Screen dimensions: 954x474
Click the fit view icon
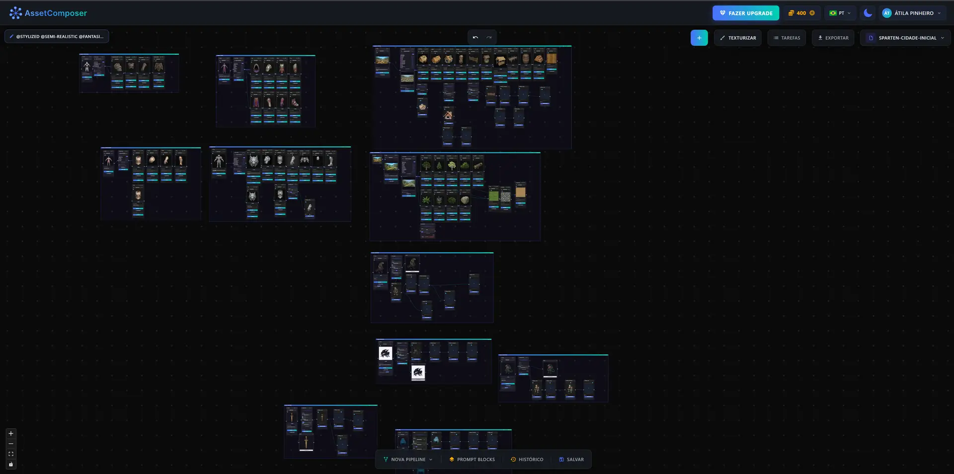coord(11,454)
